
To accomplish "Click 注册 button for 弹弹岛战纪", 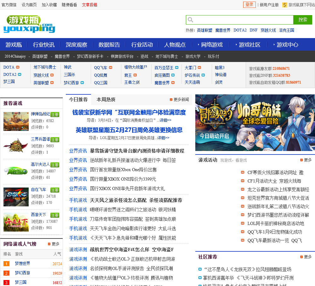I will pyautogui.click(x=55, y=115).
